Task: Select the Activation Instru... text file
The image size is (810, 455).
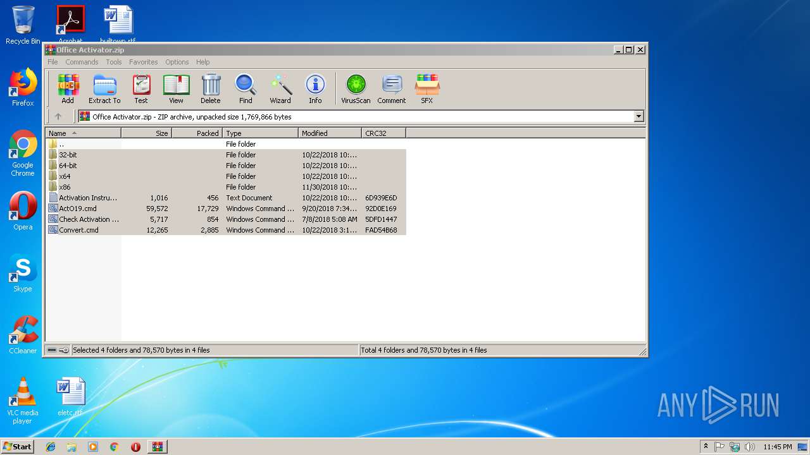Action: click(226, 198)
